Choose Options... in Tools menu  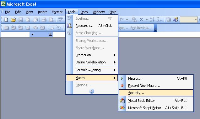(x=92, y=85)
